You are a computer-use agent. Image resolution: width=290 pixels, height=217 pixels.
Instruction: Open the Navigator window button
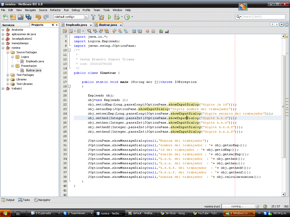42,200
